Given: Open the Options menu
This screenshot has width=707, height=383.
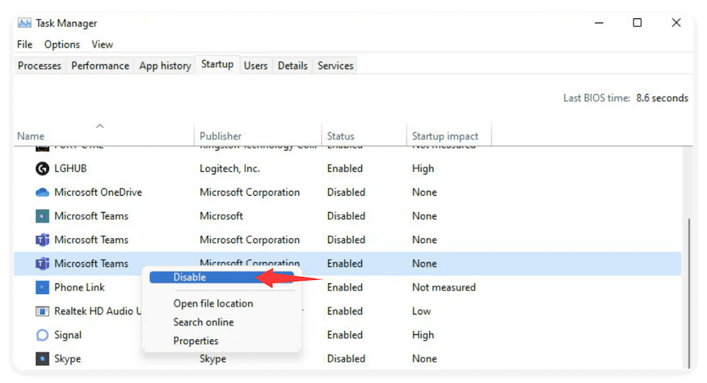Looking at the screenshot, I should click(x=62, y=45).
